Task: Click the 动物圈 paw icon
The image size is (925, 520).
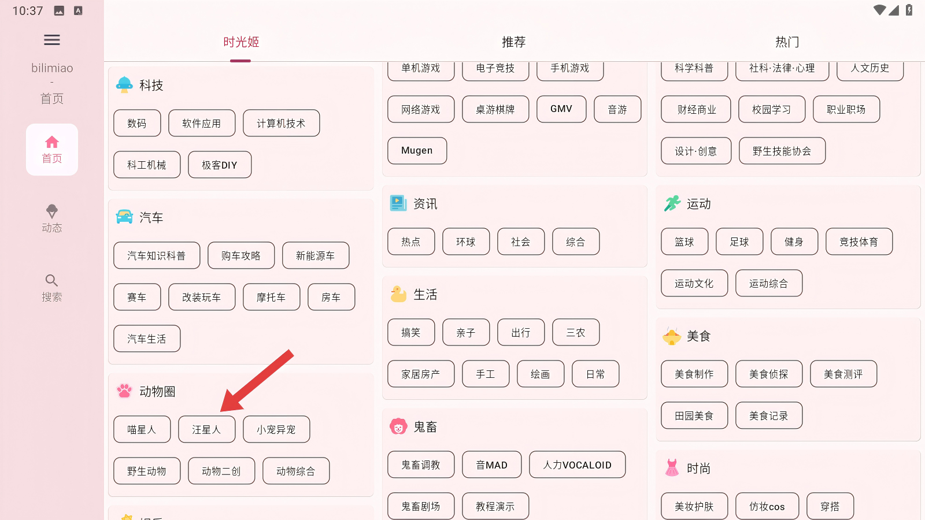Action: point(124,391)
